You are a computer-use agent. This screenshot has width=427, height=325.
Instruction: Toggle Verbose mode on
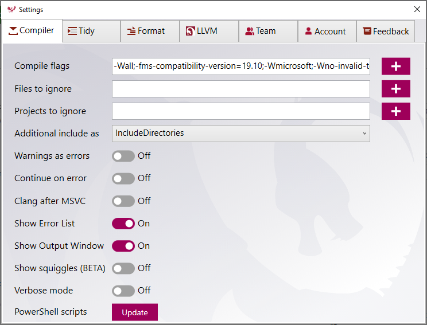123,291
